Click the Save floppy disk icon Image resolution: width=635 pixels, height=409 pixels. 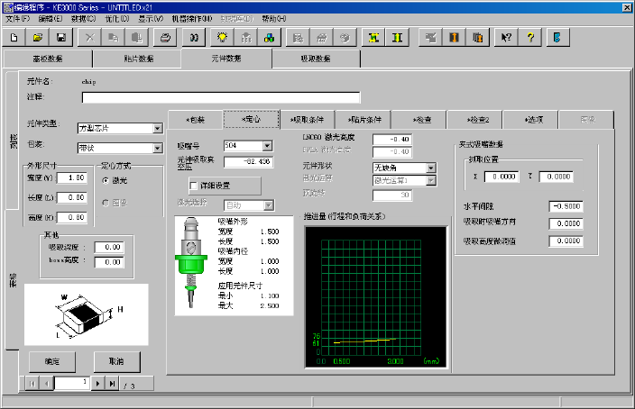(x=61, y=37)
